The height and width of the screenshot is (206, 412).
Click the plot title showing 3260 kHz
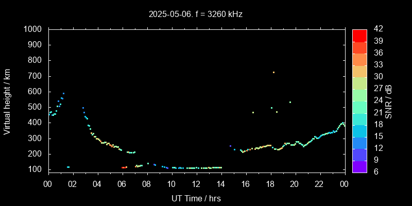coord(196,14)
